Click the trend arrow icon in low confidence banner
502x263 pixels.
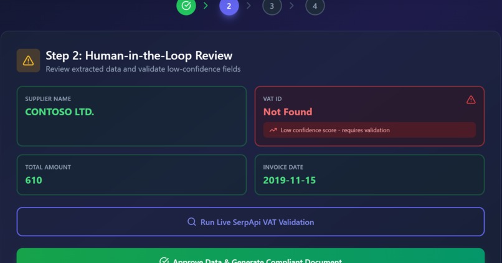273,130
